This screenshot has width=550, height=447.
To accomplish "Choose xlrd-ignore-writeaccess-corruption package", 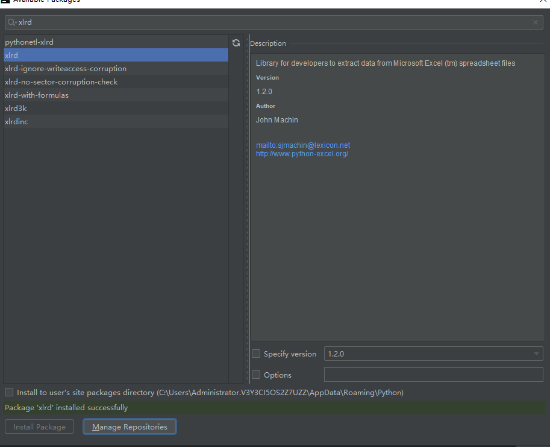I will [66, 69].
